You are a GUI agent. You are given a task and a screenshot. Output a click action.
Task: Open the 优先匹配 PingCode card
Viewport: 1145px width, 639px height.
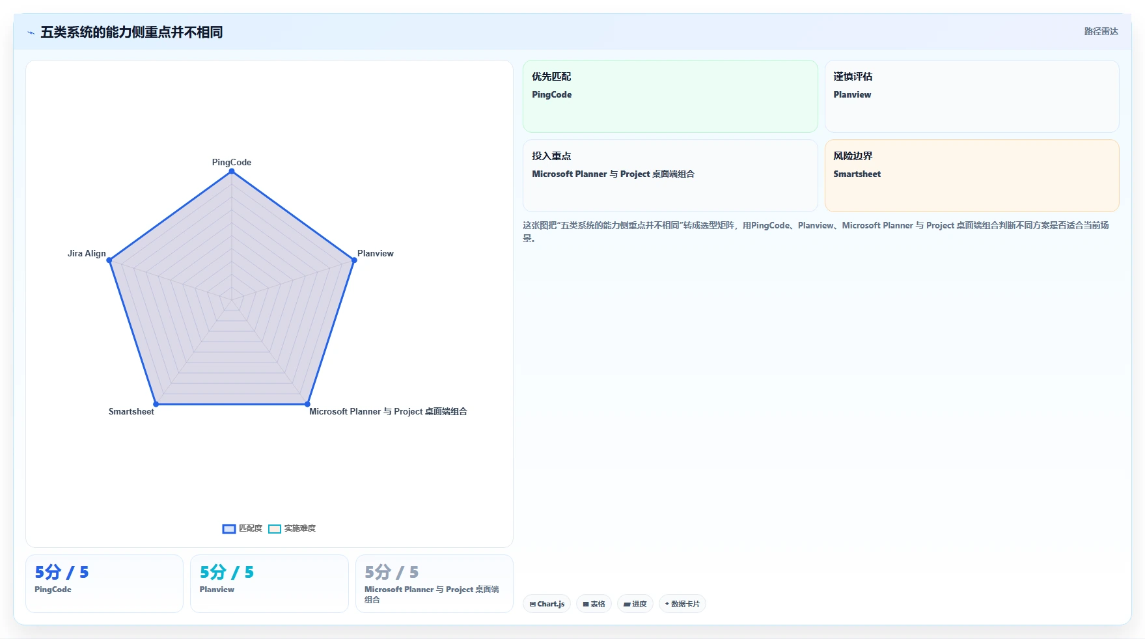tap(670, 96)
